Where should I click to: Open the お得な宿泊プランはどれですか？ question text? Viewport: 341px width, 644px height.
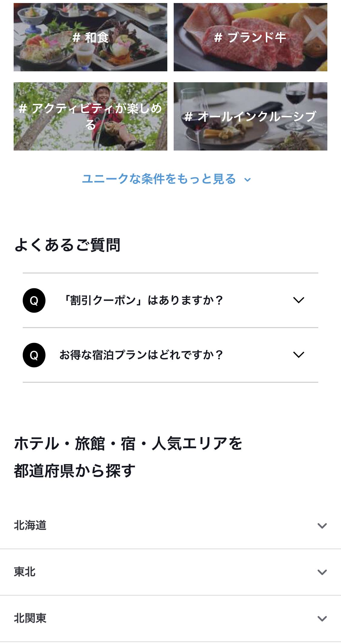[x=141, y=355]
